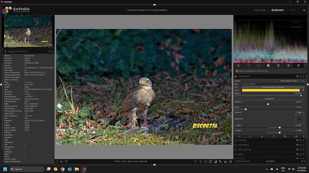Image resolution: width=309 pixels, height=173 pixels.
Task: Enable the grain module
Action: point(236,154)
